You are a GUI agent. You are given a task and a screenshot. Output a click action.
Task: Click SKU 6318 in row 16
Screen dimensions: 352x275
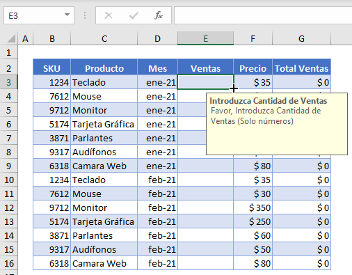click(51, 263)
